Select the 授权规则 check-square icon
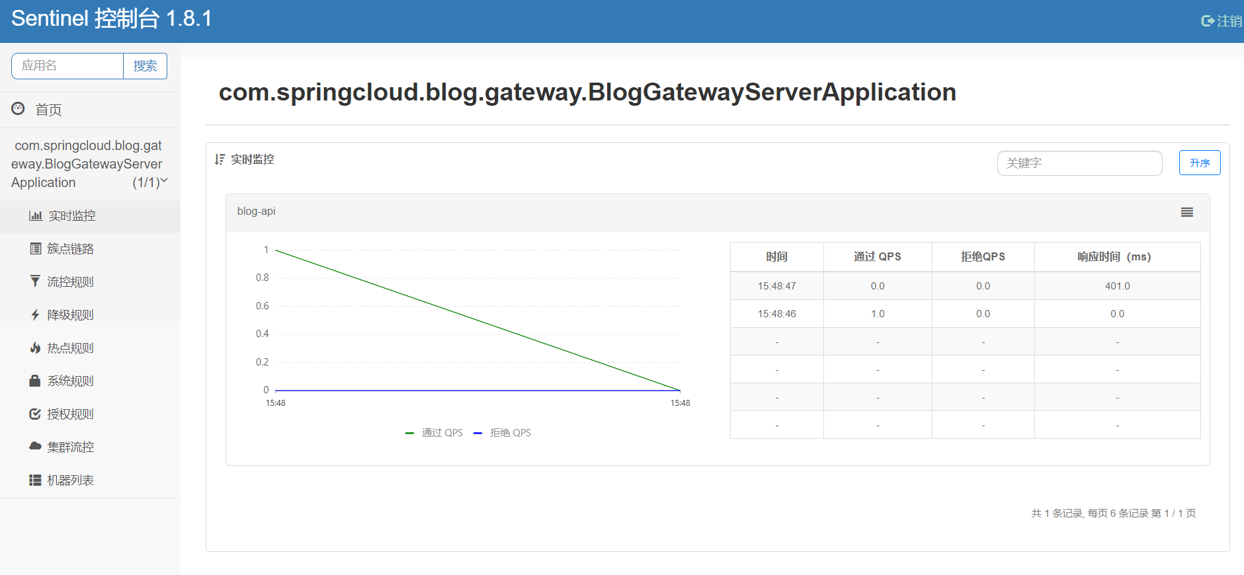Image resolution: width=1244 pixels, height=575 pixels. pos(35,414)
